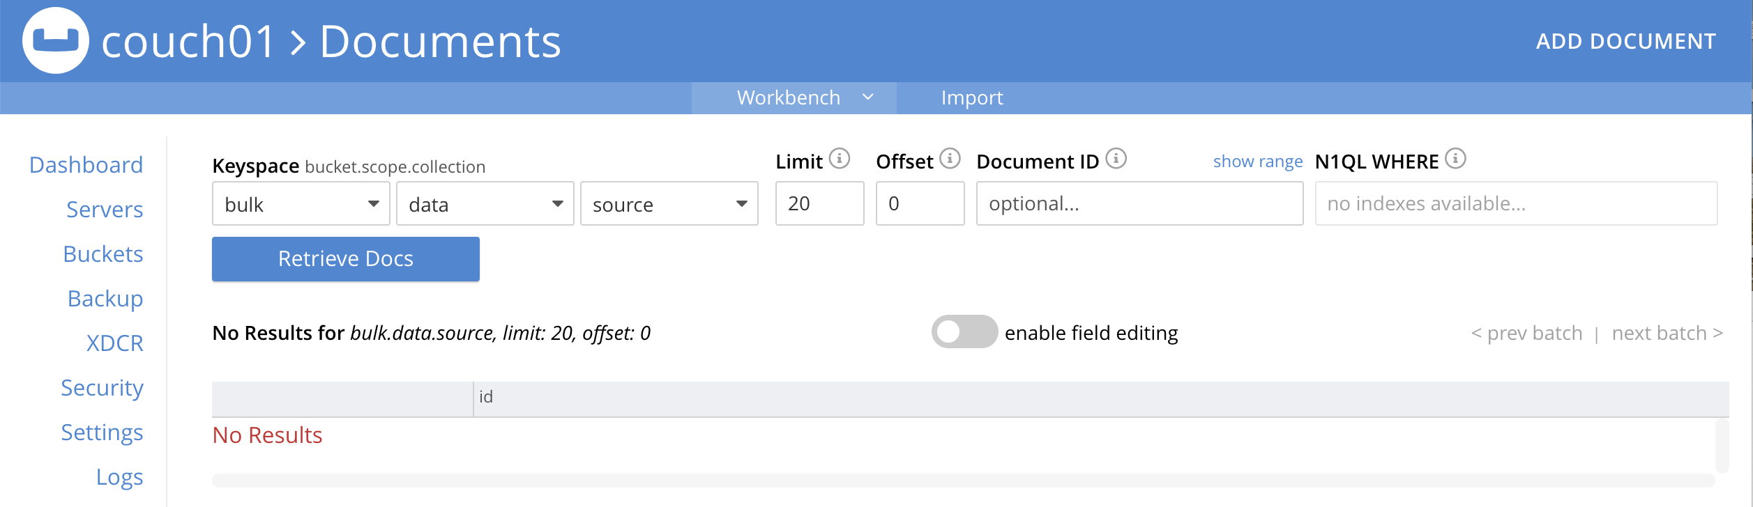Go to the Security section

[x=102, y=388]
